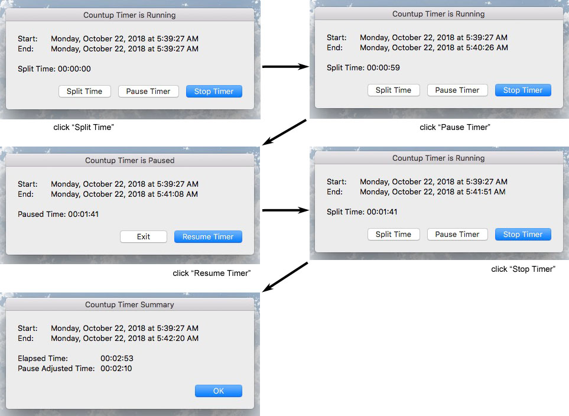Select title bar of dialog with split 00:00:00
This screenshot has width=569, height=416.
click(130, 15)
